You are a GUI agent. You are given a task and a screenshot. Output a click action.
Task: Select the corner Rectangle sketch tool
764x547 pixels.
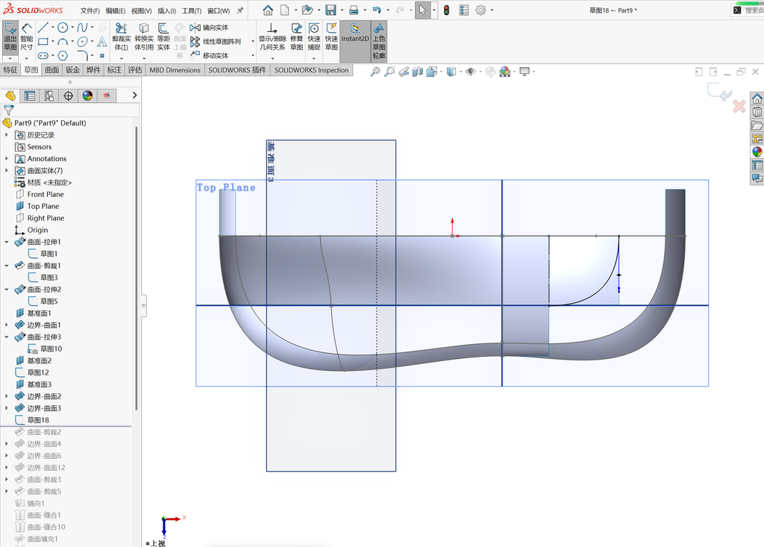tap(43, 42)
